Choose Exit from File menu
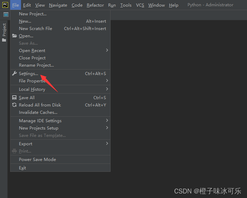The image size is (247, 198). click(60, 168)
